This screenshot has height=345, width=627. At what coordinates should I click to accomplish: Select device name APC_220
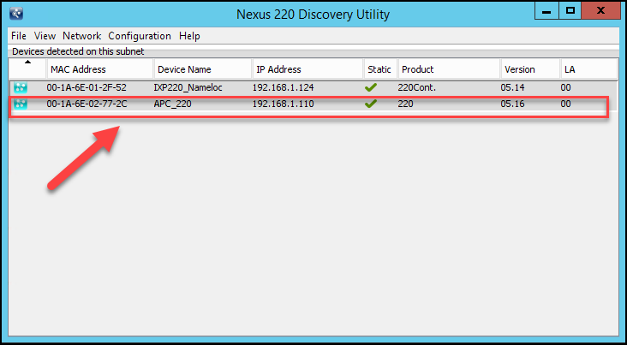[x=172, y=104]
